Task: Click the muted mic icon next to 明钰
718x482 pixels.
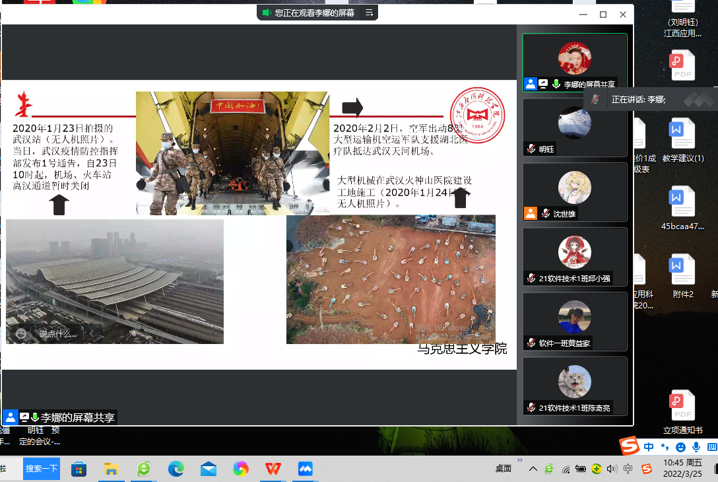Action: [x=531, y=149]
